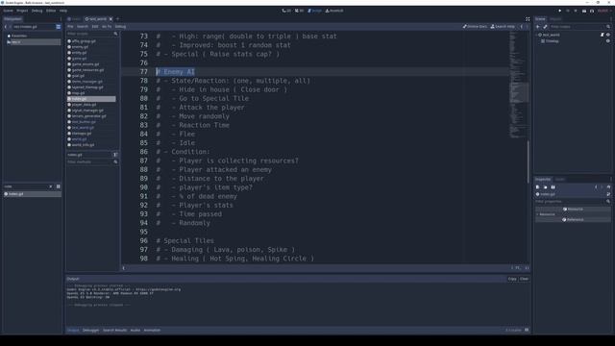The image size is (615, 346).
Task: Save the edited resource icon in Inspector
Action: coord(553,187)
